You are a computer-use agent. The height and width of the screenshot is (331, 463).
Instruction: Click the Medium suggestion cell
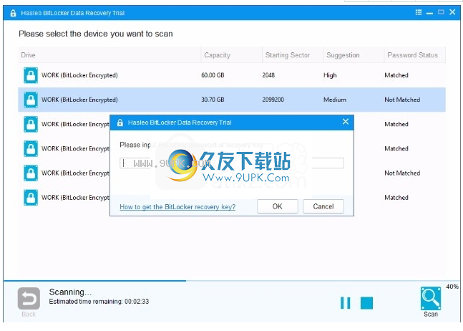tap(335, 100)
